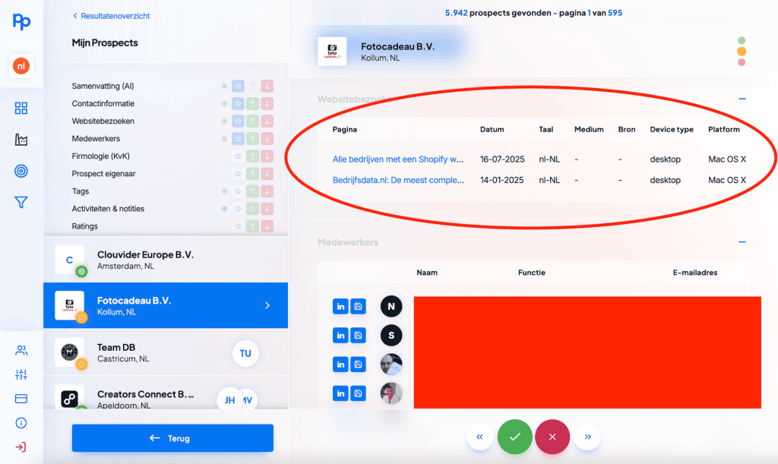
Task: Open the target icon in left sidebar
Action: (21, 171)
